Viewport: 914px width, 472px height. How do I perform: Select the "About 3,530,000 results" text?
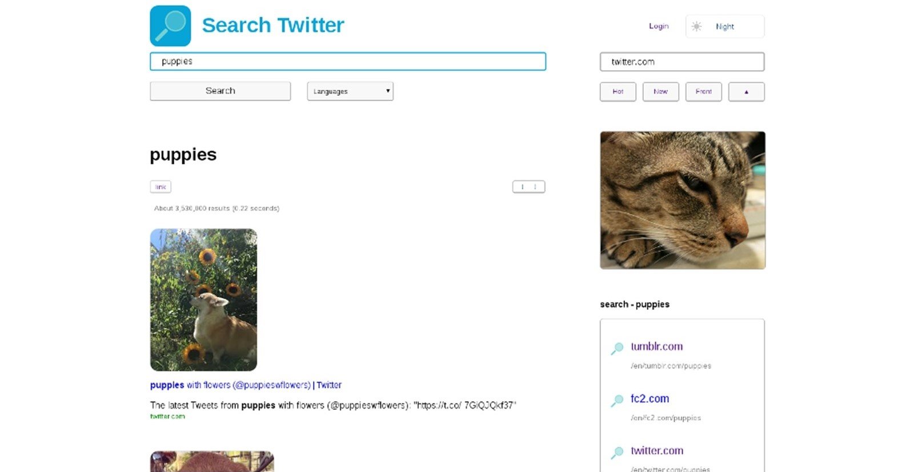(x=217, y=208)
